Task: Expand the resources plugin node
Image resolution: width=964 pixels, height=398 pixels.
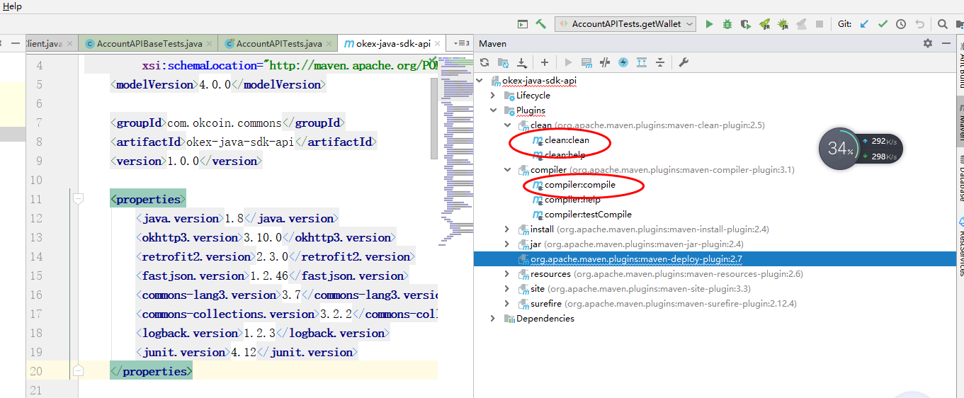Action: (x=507, y=274)
